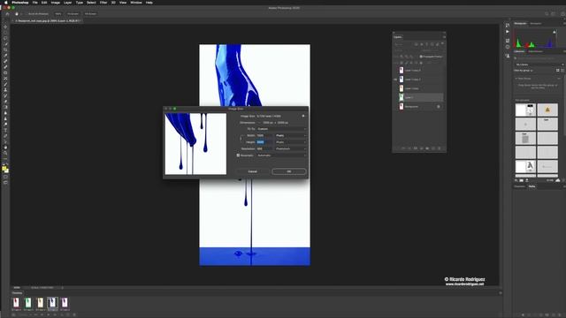The image size is (566, 318).
Task: Select the Lasso tool
Action: [x=5, y=38]
